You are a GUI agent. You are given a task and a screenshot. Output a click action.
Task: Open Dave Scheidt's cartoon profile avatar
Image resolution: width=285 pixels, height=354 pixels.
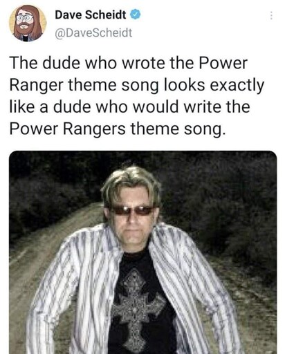click(x=28, y=24)
